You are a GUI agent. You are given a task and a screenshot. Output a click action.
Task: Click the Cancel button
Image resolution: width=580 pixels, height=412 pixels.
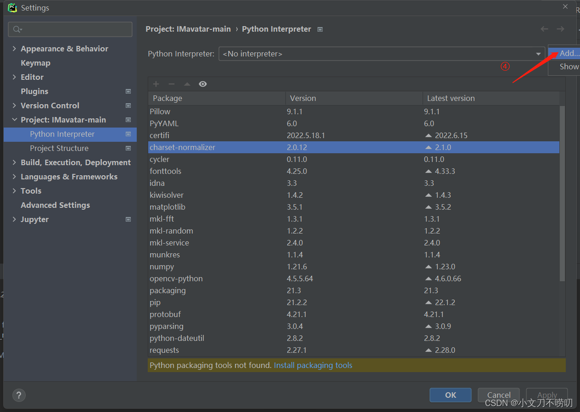pos(499,395)
